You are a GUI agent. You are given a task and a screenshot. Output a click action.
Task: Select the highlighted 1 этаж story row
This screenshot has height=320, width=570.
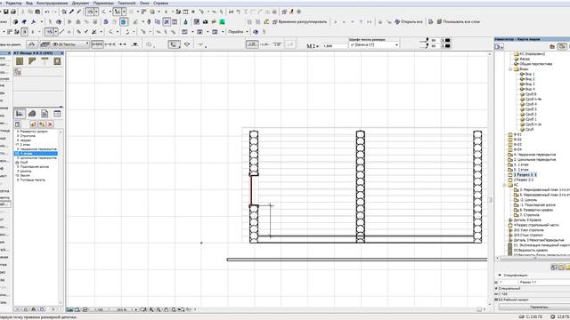[36, 154]
